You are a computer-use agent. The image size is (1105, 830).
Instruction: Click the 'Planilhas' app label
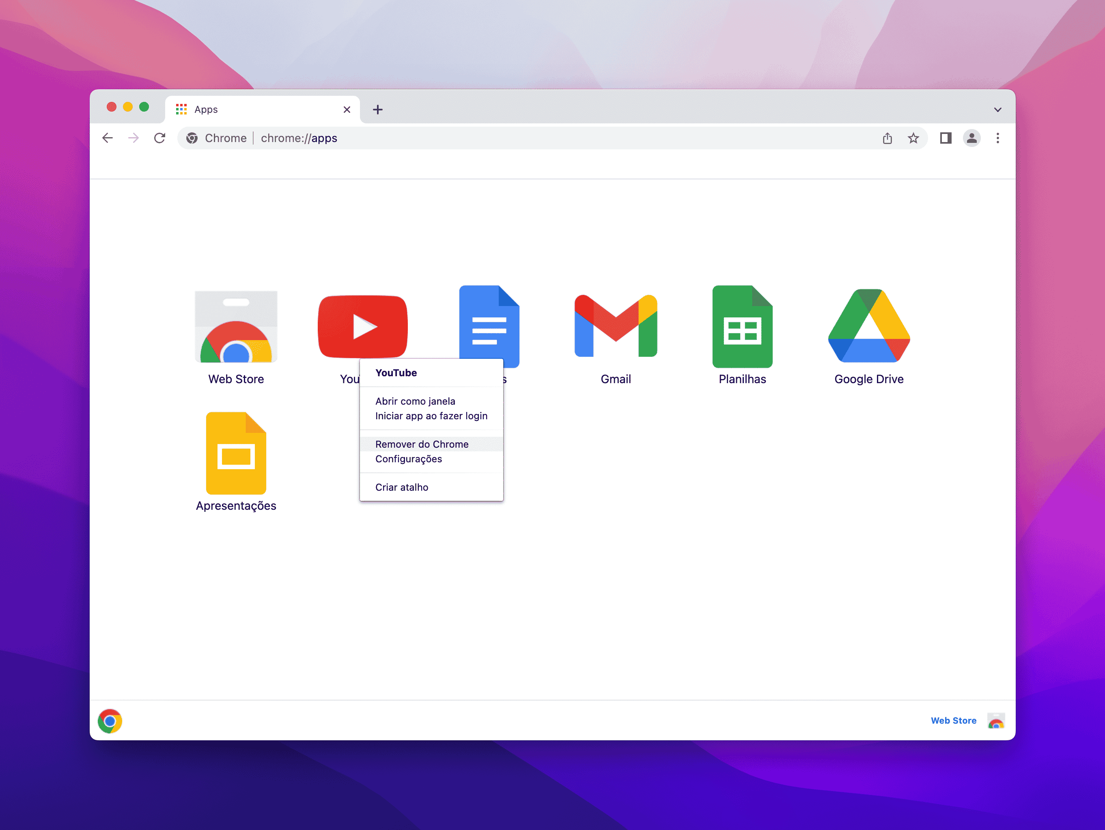[742, 379]
